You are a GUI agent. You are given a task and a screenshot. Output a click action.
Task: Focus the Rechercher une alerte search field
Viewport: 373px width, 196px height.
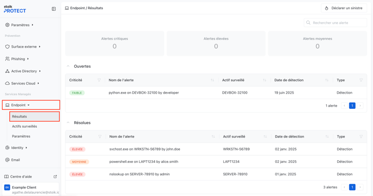coord(336,23)
